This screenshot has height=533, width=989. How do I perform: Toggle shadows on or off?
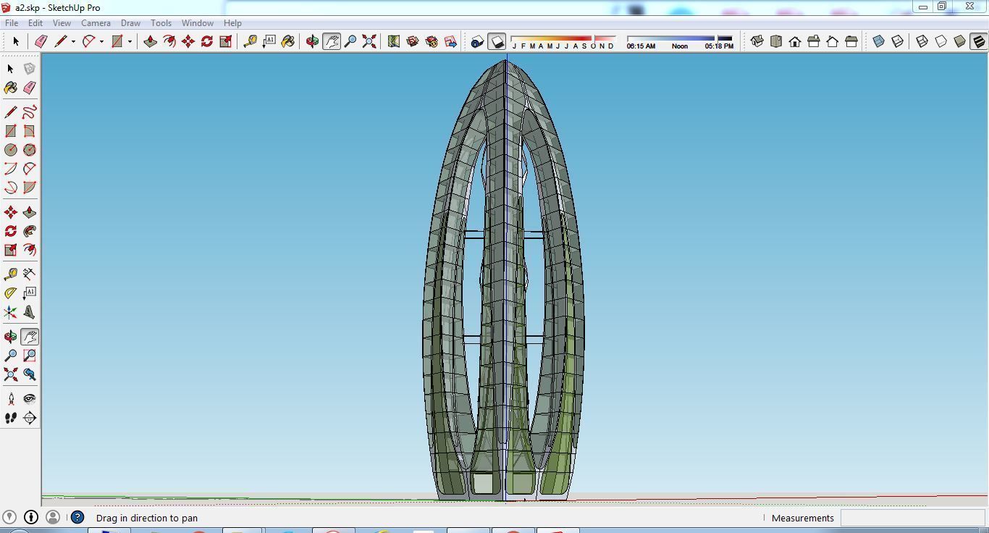click(x=497, y=41)
